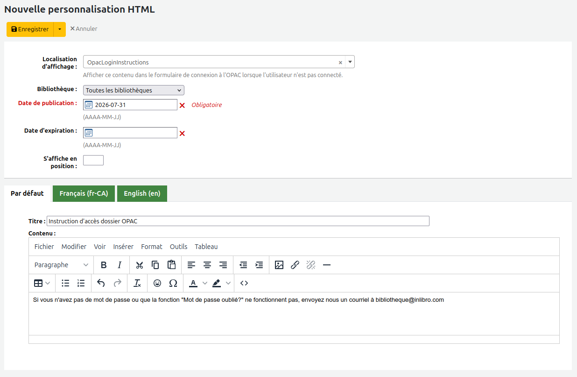Screen dimensions: 577x377
Task: Click the Bold formatting icon
Action: 104,265
